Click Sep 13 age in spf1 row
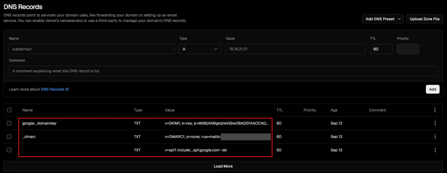This screenshot has height=173, width=447. point(336,150)
